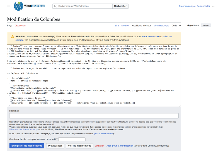223x151 pixels.
Task: Open Voir l'historique tab
Action: pos(161,26)
